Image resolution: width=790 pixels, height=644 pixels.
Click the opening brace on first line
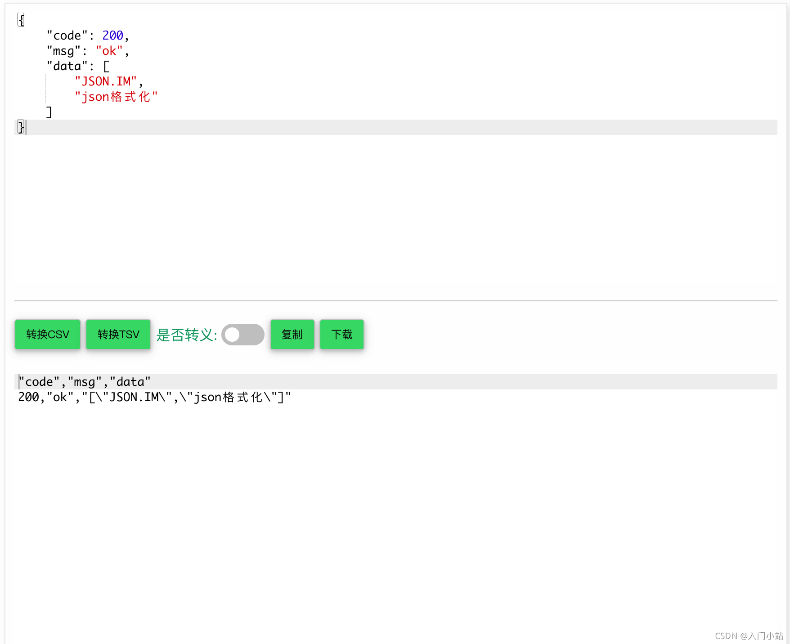(21, 20)
